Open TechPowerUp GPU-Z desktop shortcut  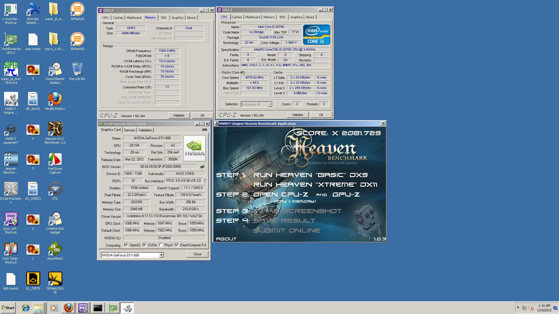point(11,40)
